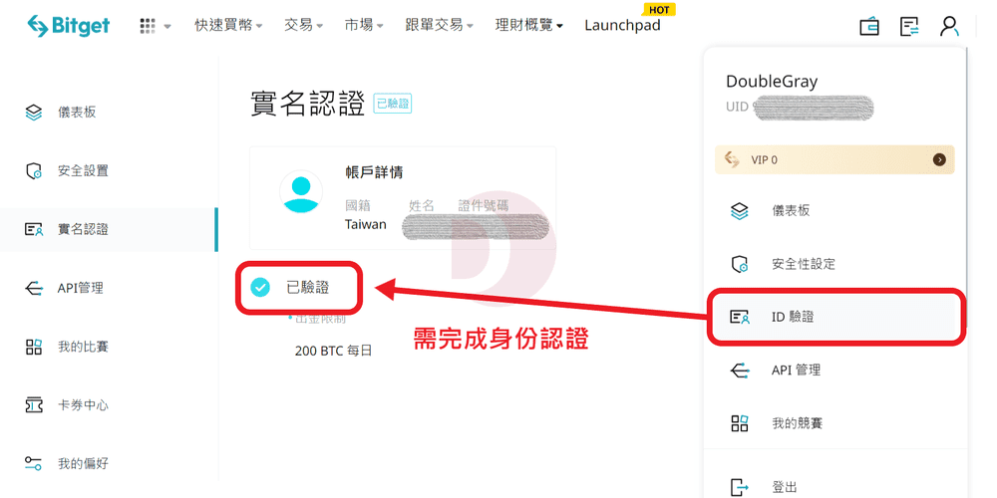Go to Launchpad
Viewport: 997px width, 498px height.
coord(622,26)
